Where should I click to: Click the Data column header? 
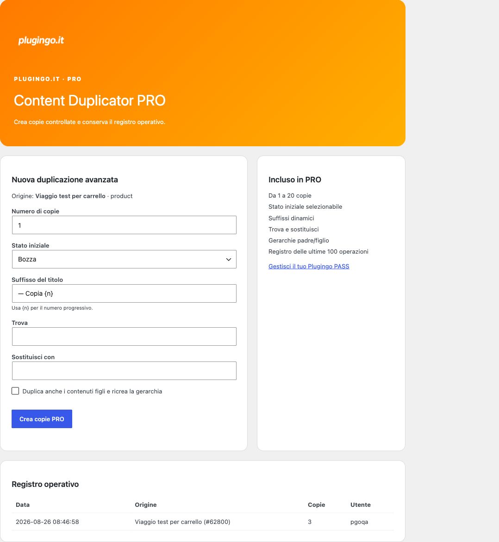(x=23, y=505)
